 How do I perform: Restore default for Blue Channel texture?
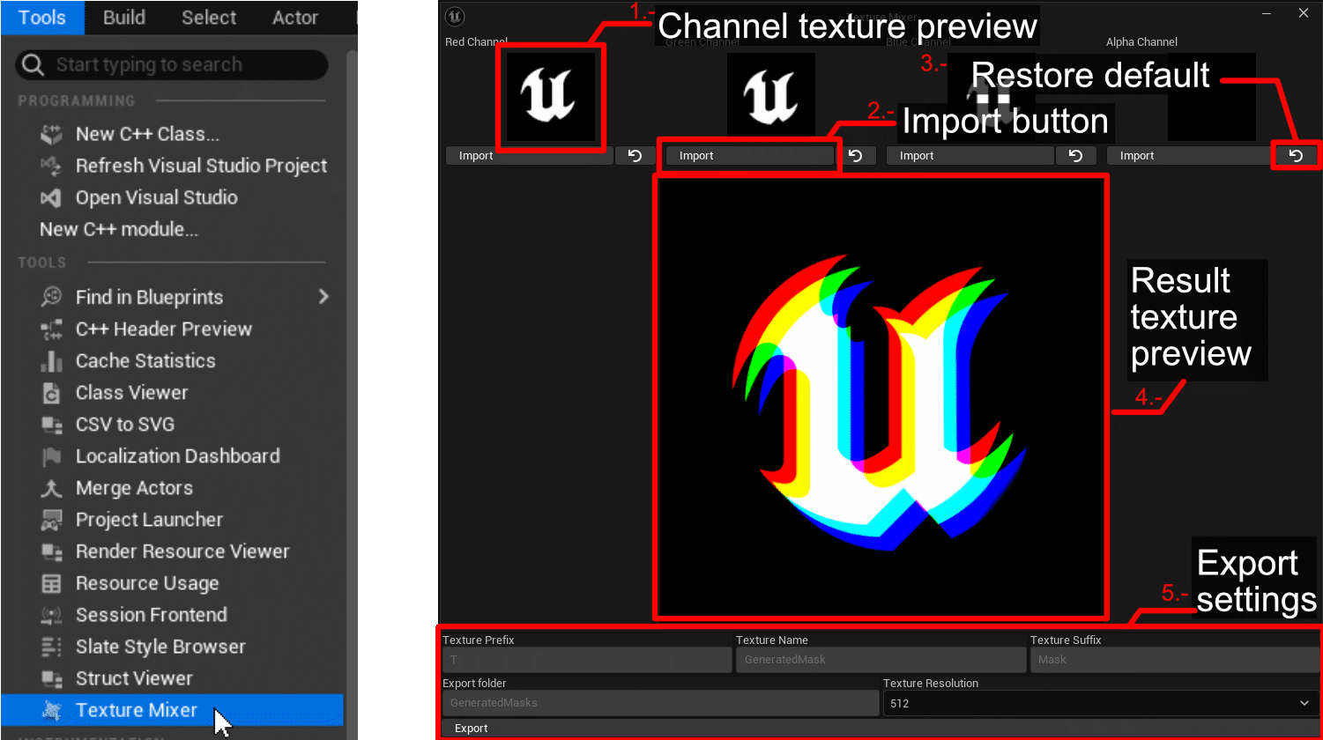(x=1075, y=156)
